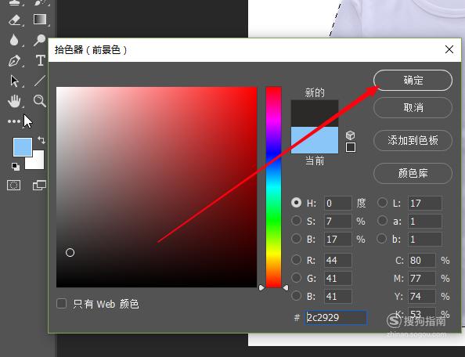Click the 新的 new color preview
The width and height of the screenshot is (465, 357).
(315, 114)
